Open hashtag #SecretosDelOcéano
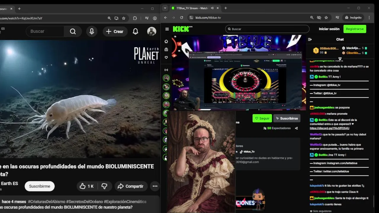379x213 pixels. pyautogui.click(x=84, y=202)
